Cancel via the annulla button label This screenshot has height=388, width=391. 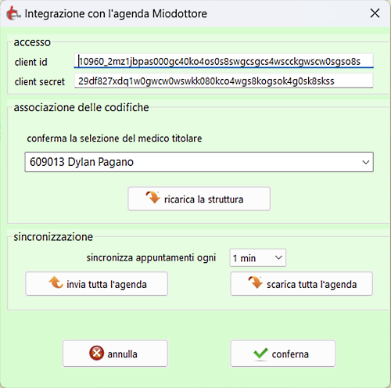pyautogui.click(x=122, y=354)
